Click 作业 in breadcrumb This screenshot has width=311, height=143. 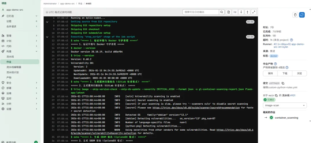(x=80, y=3)
